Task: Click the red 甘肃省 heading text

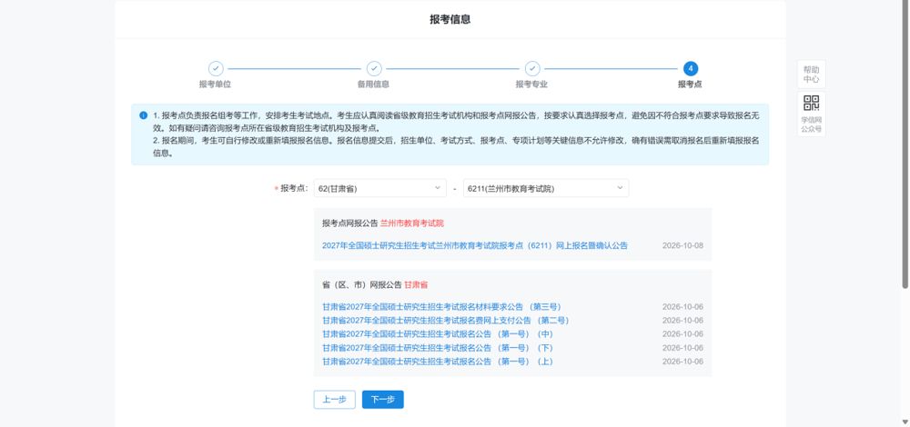Action: (416, 285)
